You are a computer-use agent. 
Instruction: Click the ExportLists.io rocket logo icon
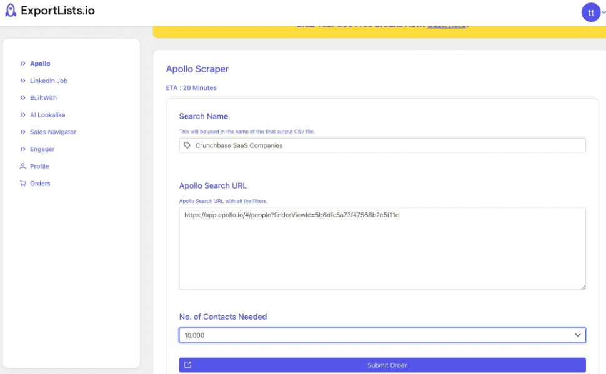11,11
